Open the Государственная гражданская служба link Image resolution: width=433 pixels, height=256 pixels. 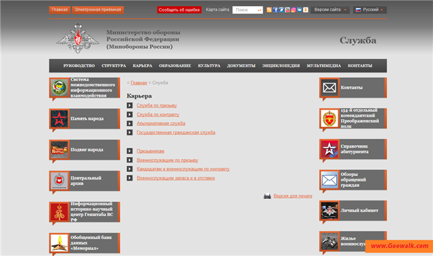(x=176, y=133)
